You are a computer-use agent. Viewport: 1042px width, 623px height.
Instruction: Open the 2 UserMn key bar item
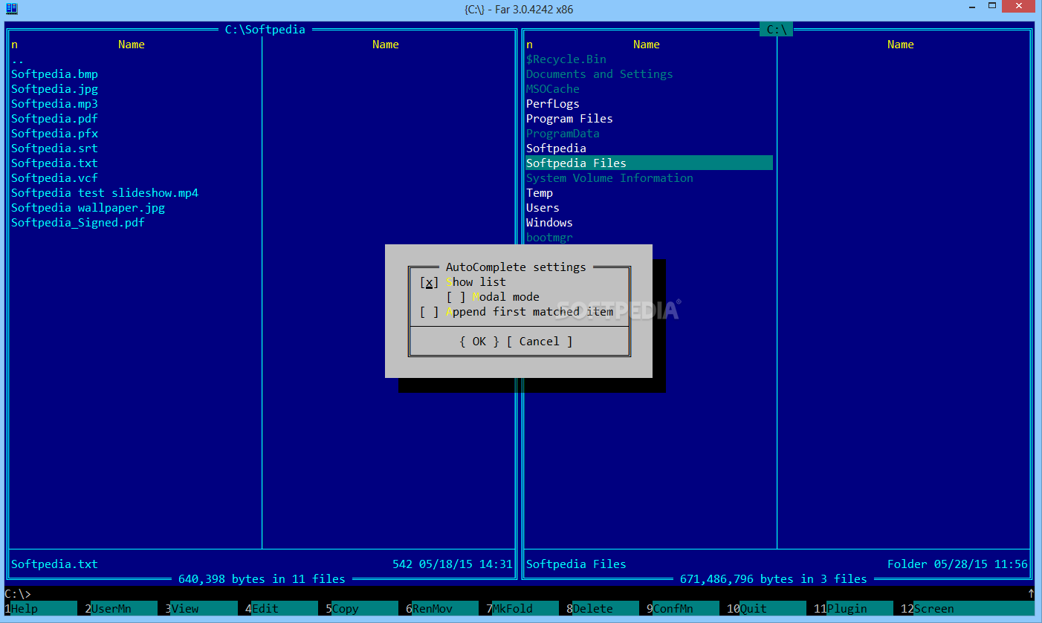pyautogui.click(x=120, y=609)
